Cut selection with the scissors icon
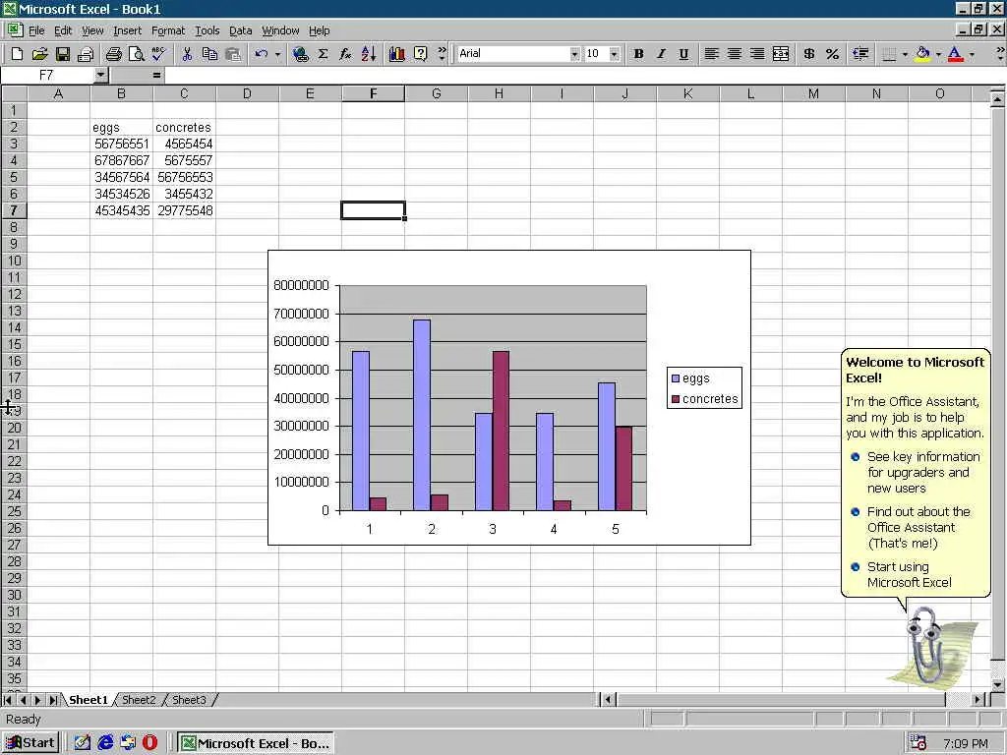1007x755 pixels. [187, 54]
